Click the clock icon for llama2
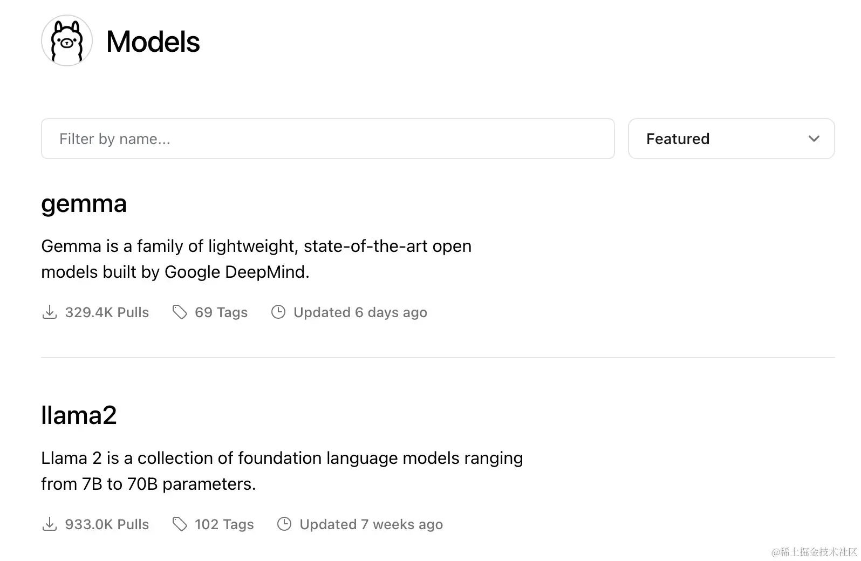Screen dimensions: 861x561 click(284, 524)
